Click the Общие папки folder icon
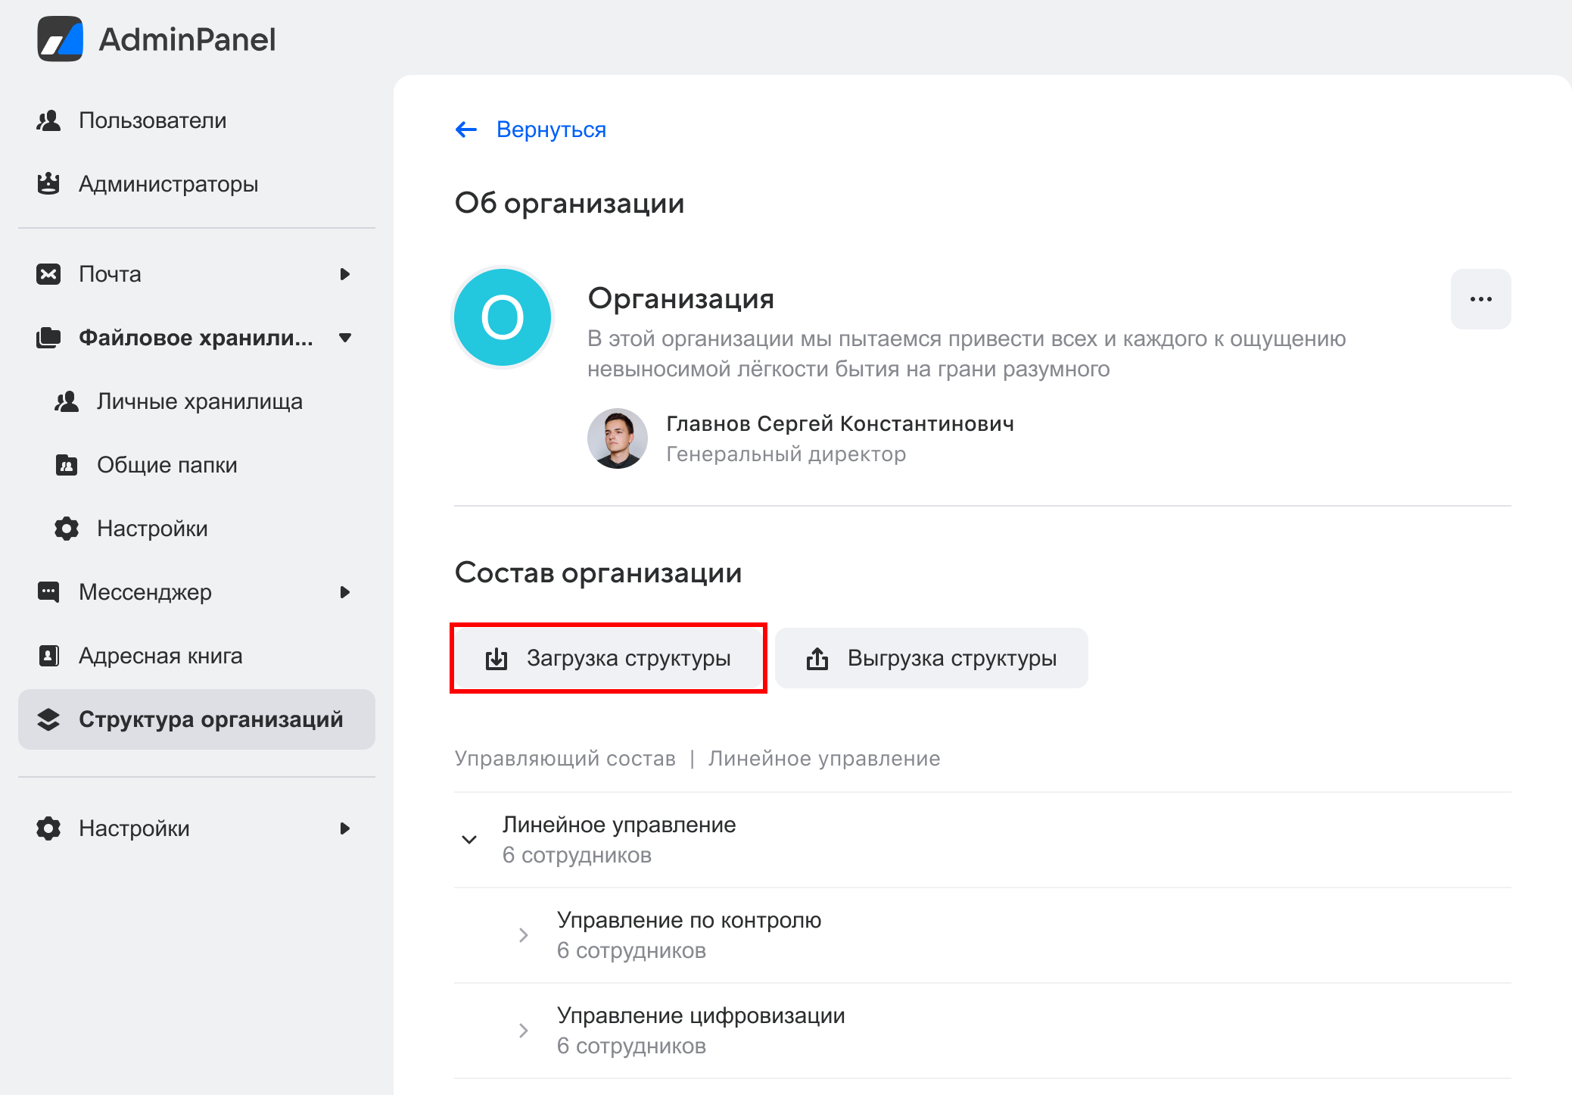 pos(67,465)
